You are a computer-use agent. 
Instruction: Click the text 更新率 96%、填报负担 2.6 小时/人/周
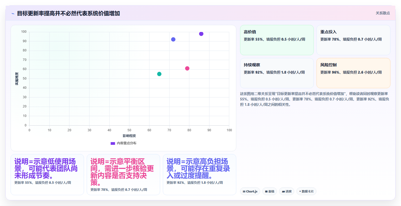click(x=351, y=72)
